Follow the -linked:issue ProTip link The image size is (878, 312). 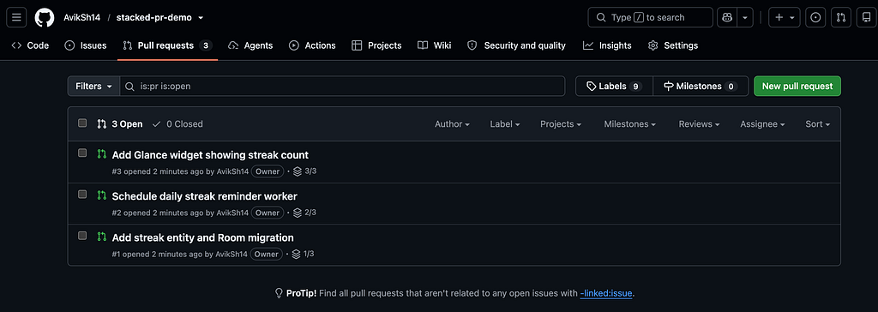pyautogui.click(x=606, y=293)
